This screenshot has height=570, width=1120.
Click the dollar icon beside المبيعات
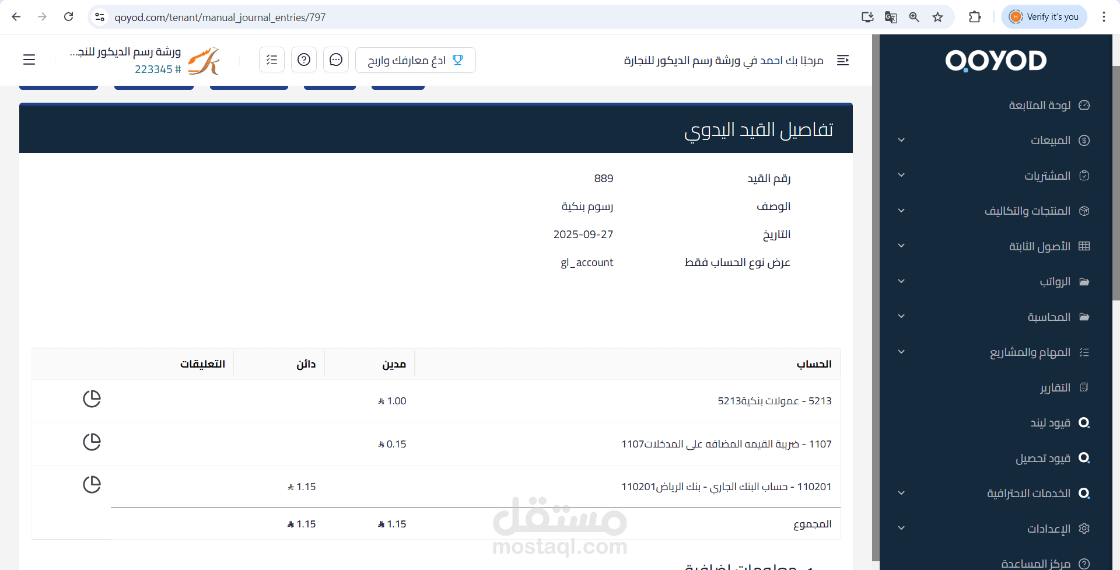click(x=1084, y=140)
